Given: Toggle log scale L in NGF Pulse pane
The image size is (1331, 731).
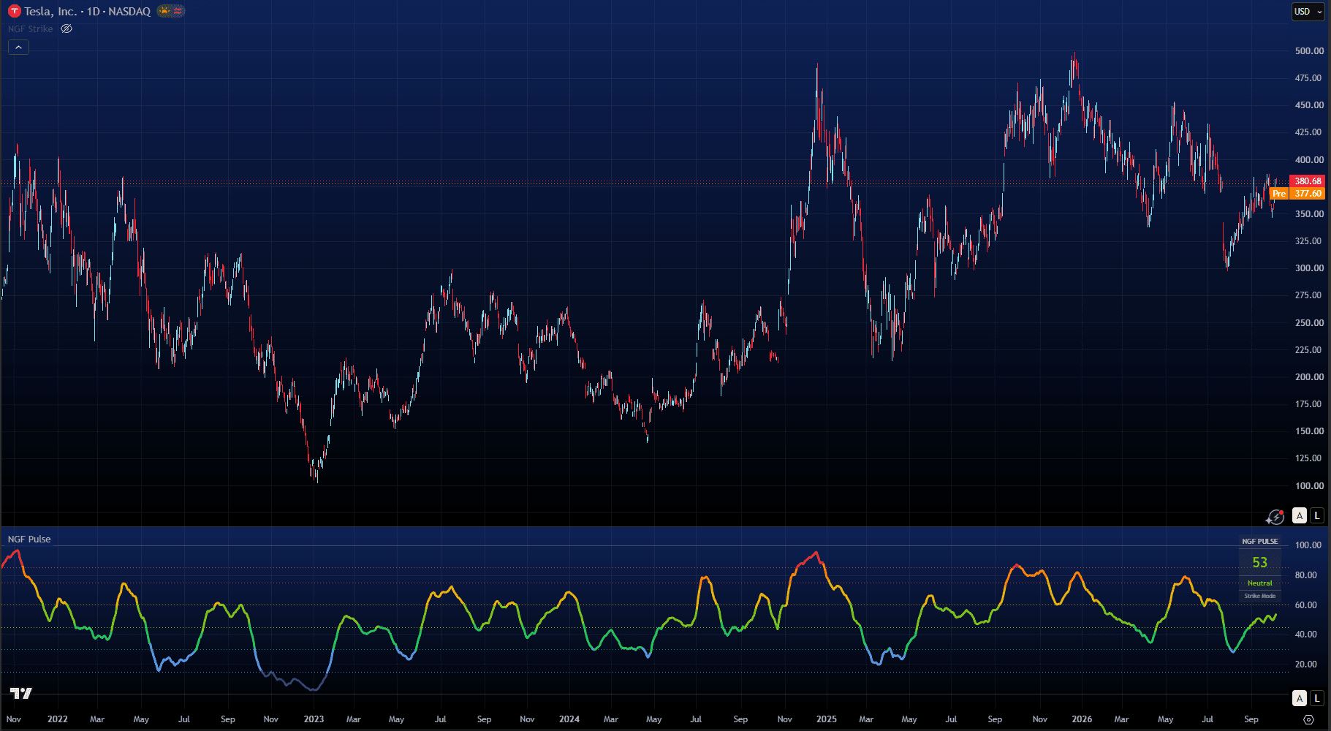Looking at the screenshot, I should click(x=1317, y=698).
